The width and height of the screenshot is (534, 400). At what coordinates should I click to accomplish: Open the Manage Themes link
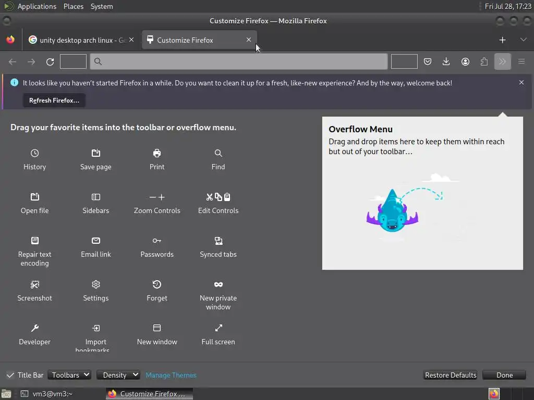click(x=171, y=375)
